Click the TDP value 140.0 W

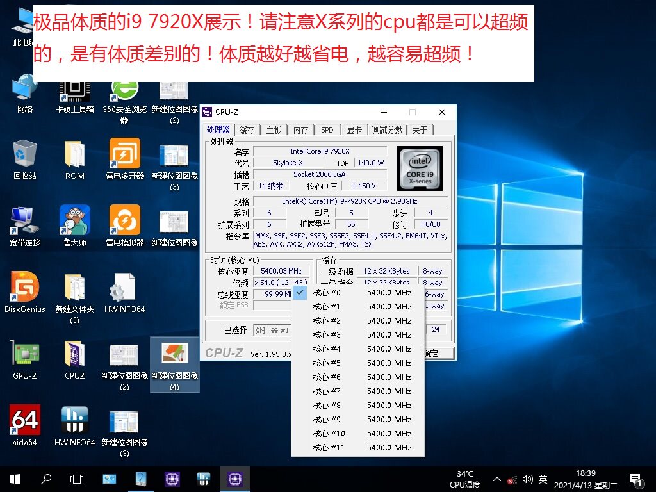(371, 163)
